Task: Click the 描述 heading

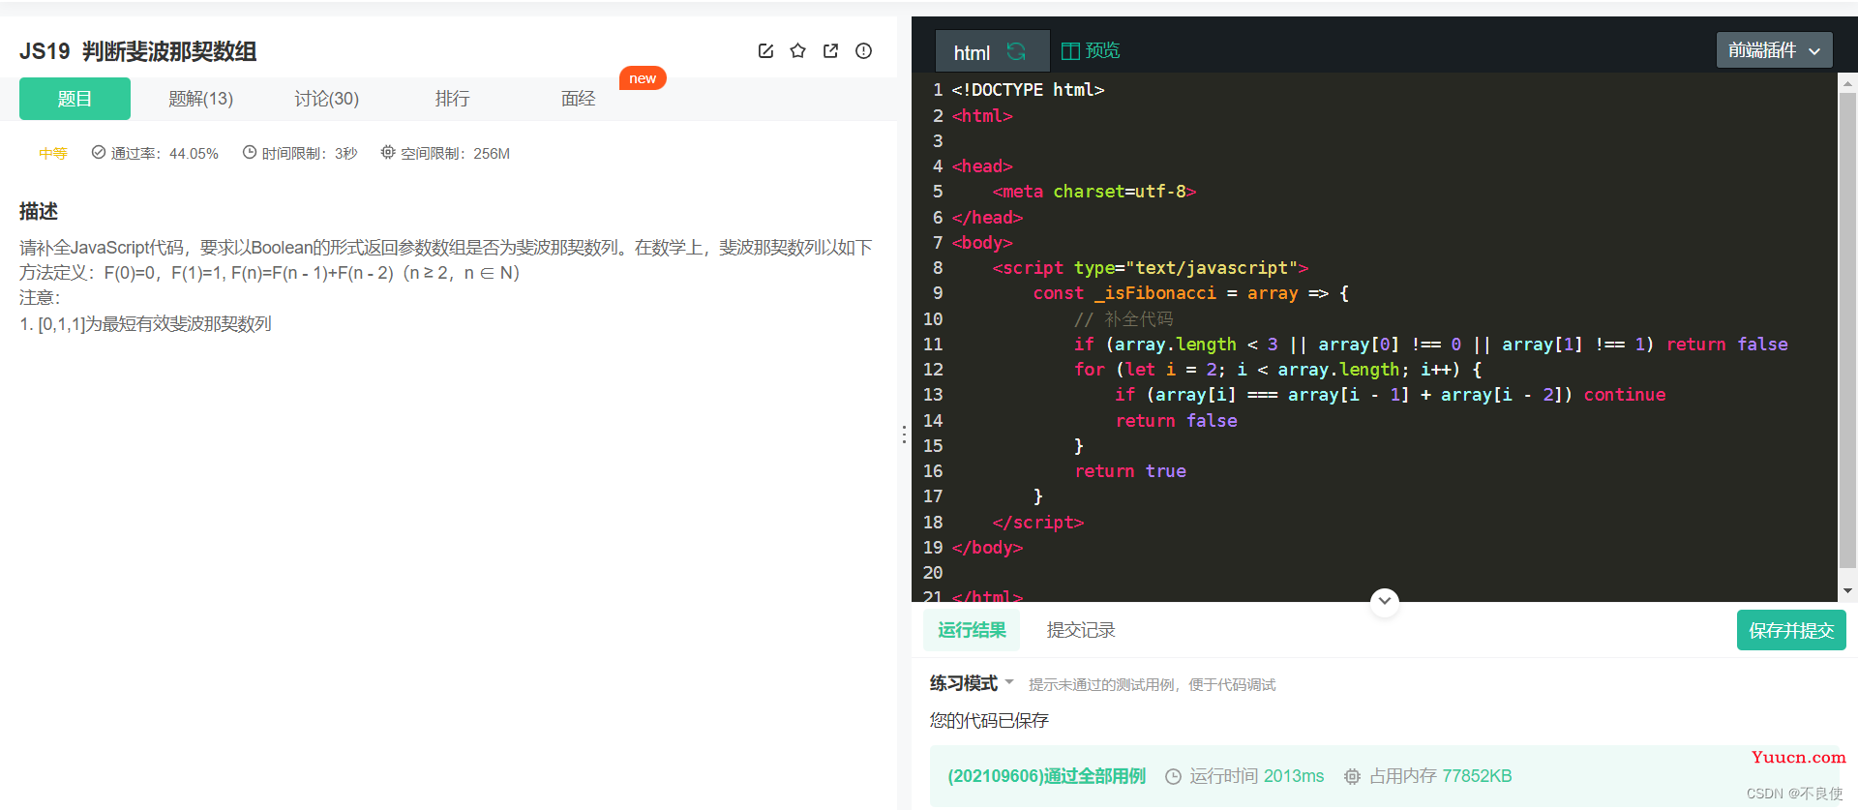Action: coord(39,211)
